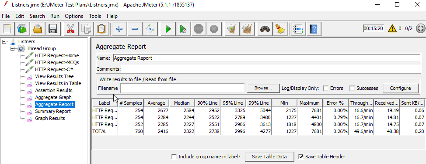Click the Filename input field

[x=182, y=88]
